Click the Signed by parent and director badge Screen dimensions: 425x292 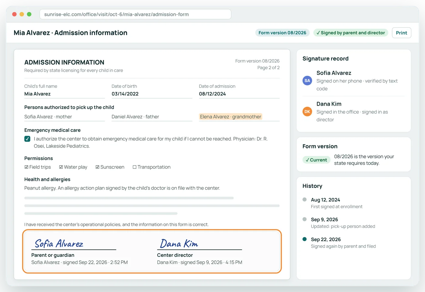pyautogui.click(x=351, y=33)
